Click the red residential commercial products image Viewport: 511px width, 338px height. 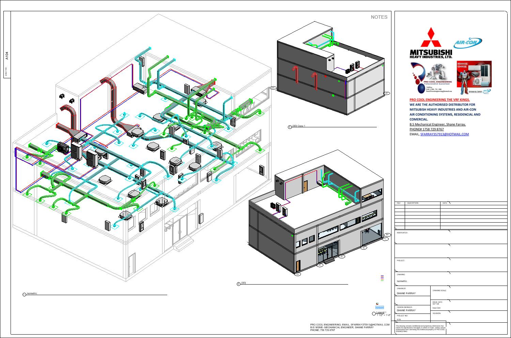[474, 78]
